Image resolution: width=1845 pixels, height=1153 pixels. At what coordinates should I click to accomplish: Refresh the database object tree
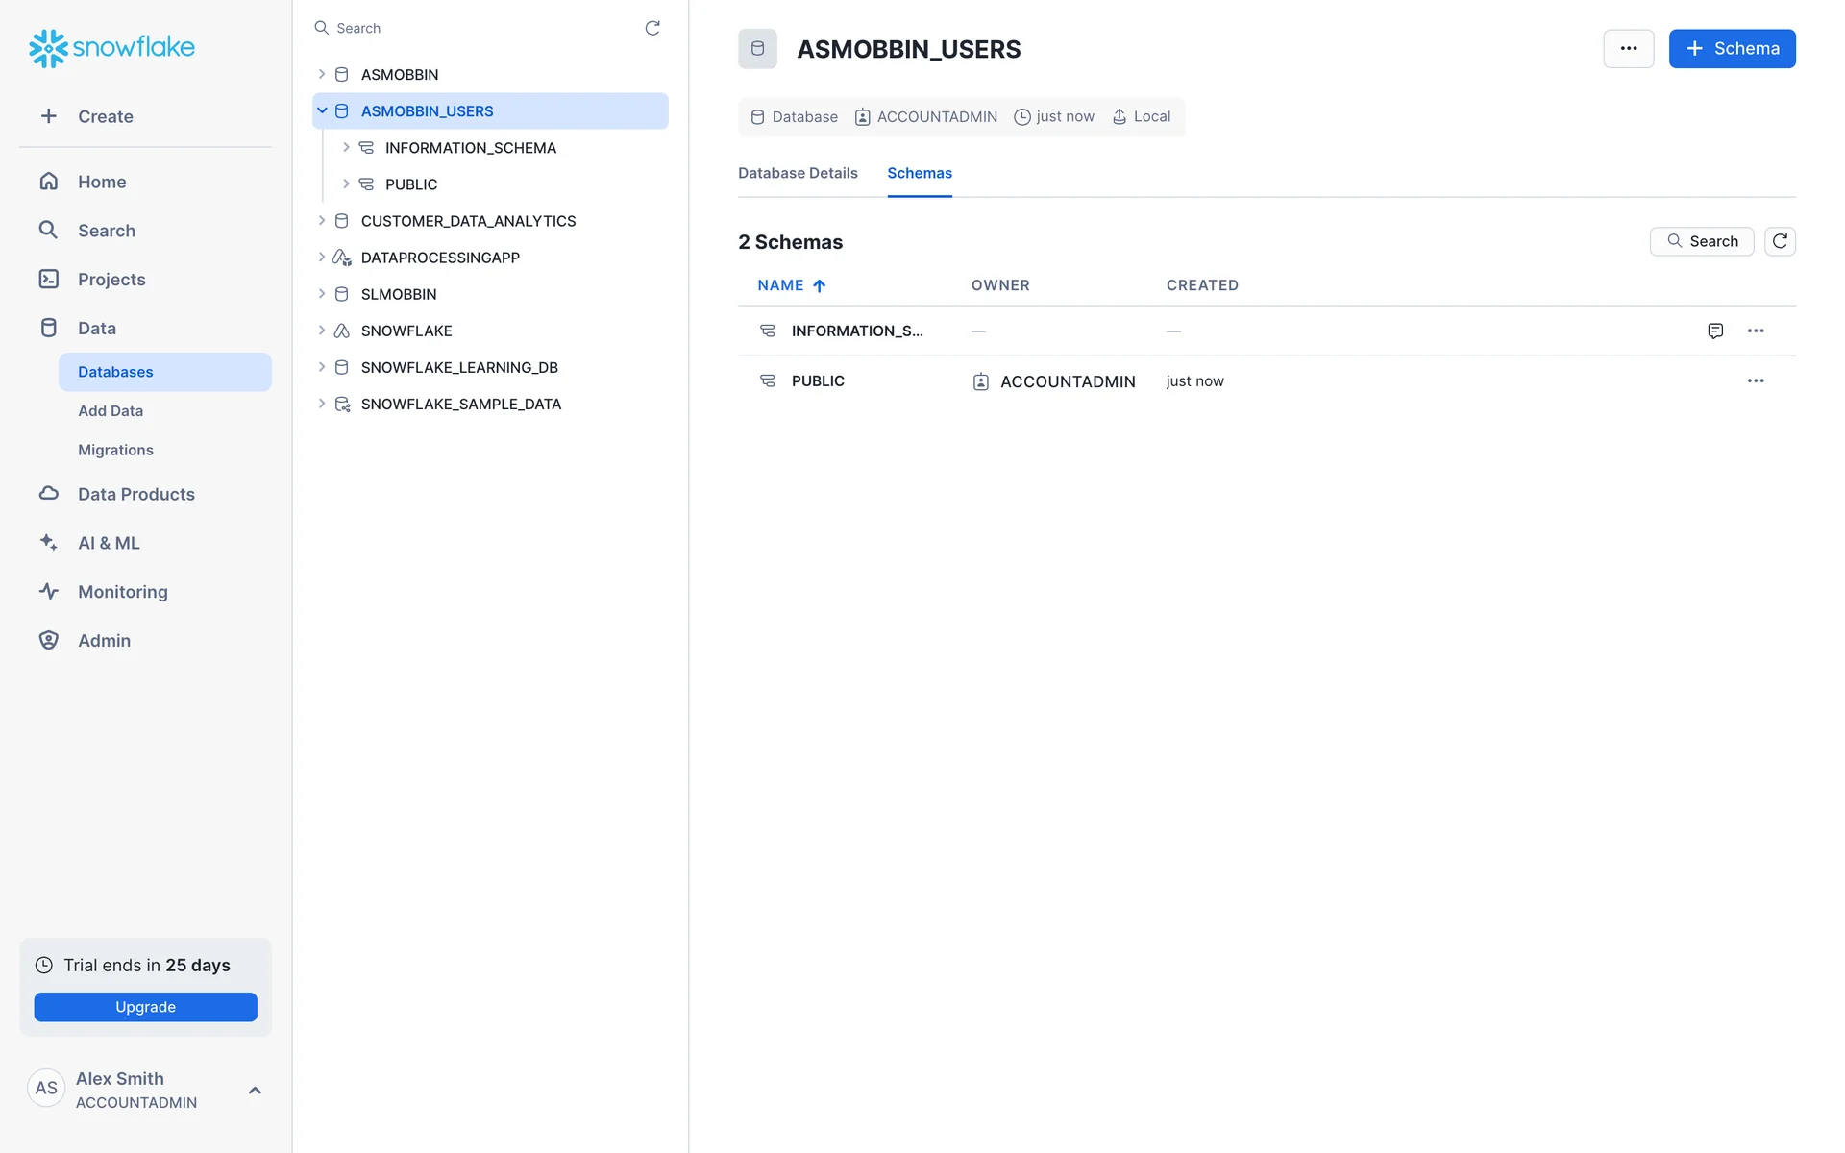pos(652,28)
